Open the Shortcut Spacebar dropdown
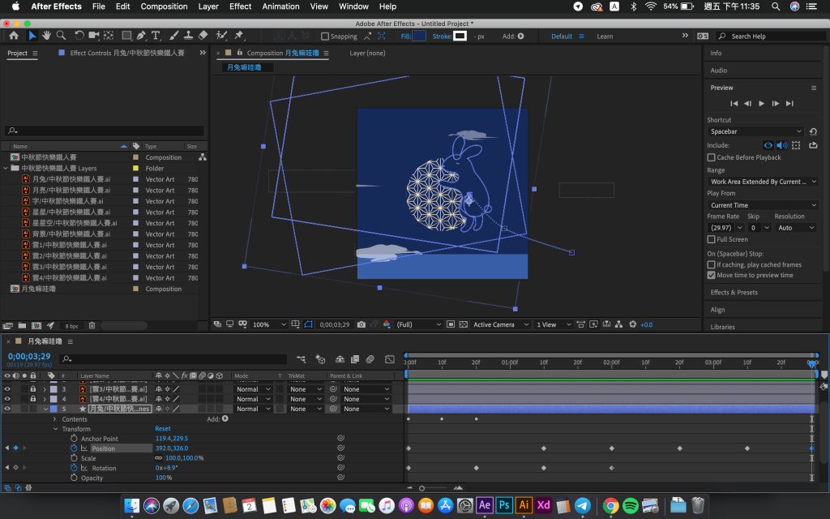The width and height of the screenshot is (830, 519). click(755, 131)
